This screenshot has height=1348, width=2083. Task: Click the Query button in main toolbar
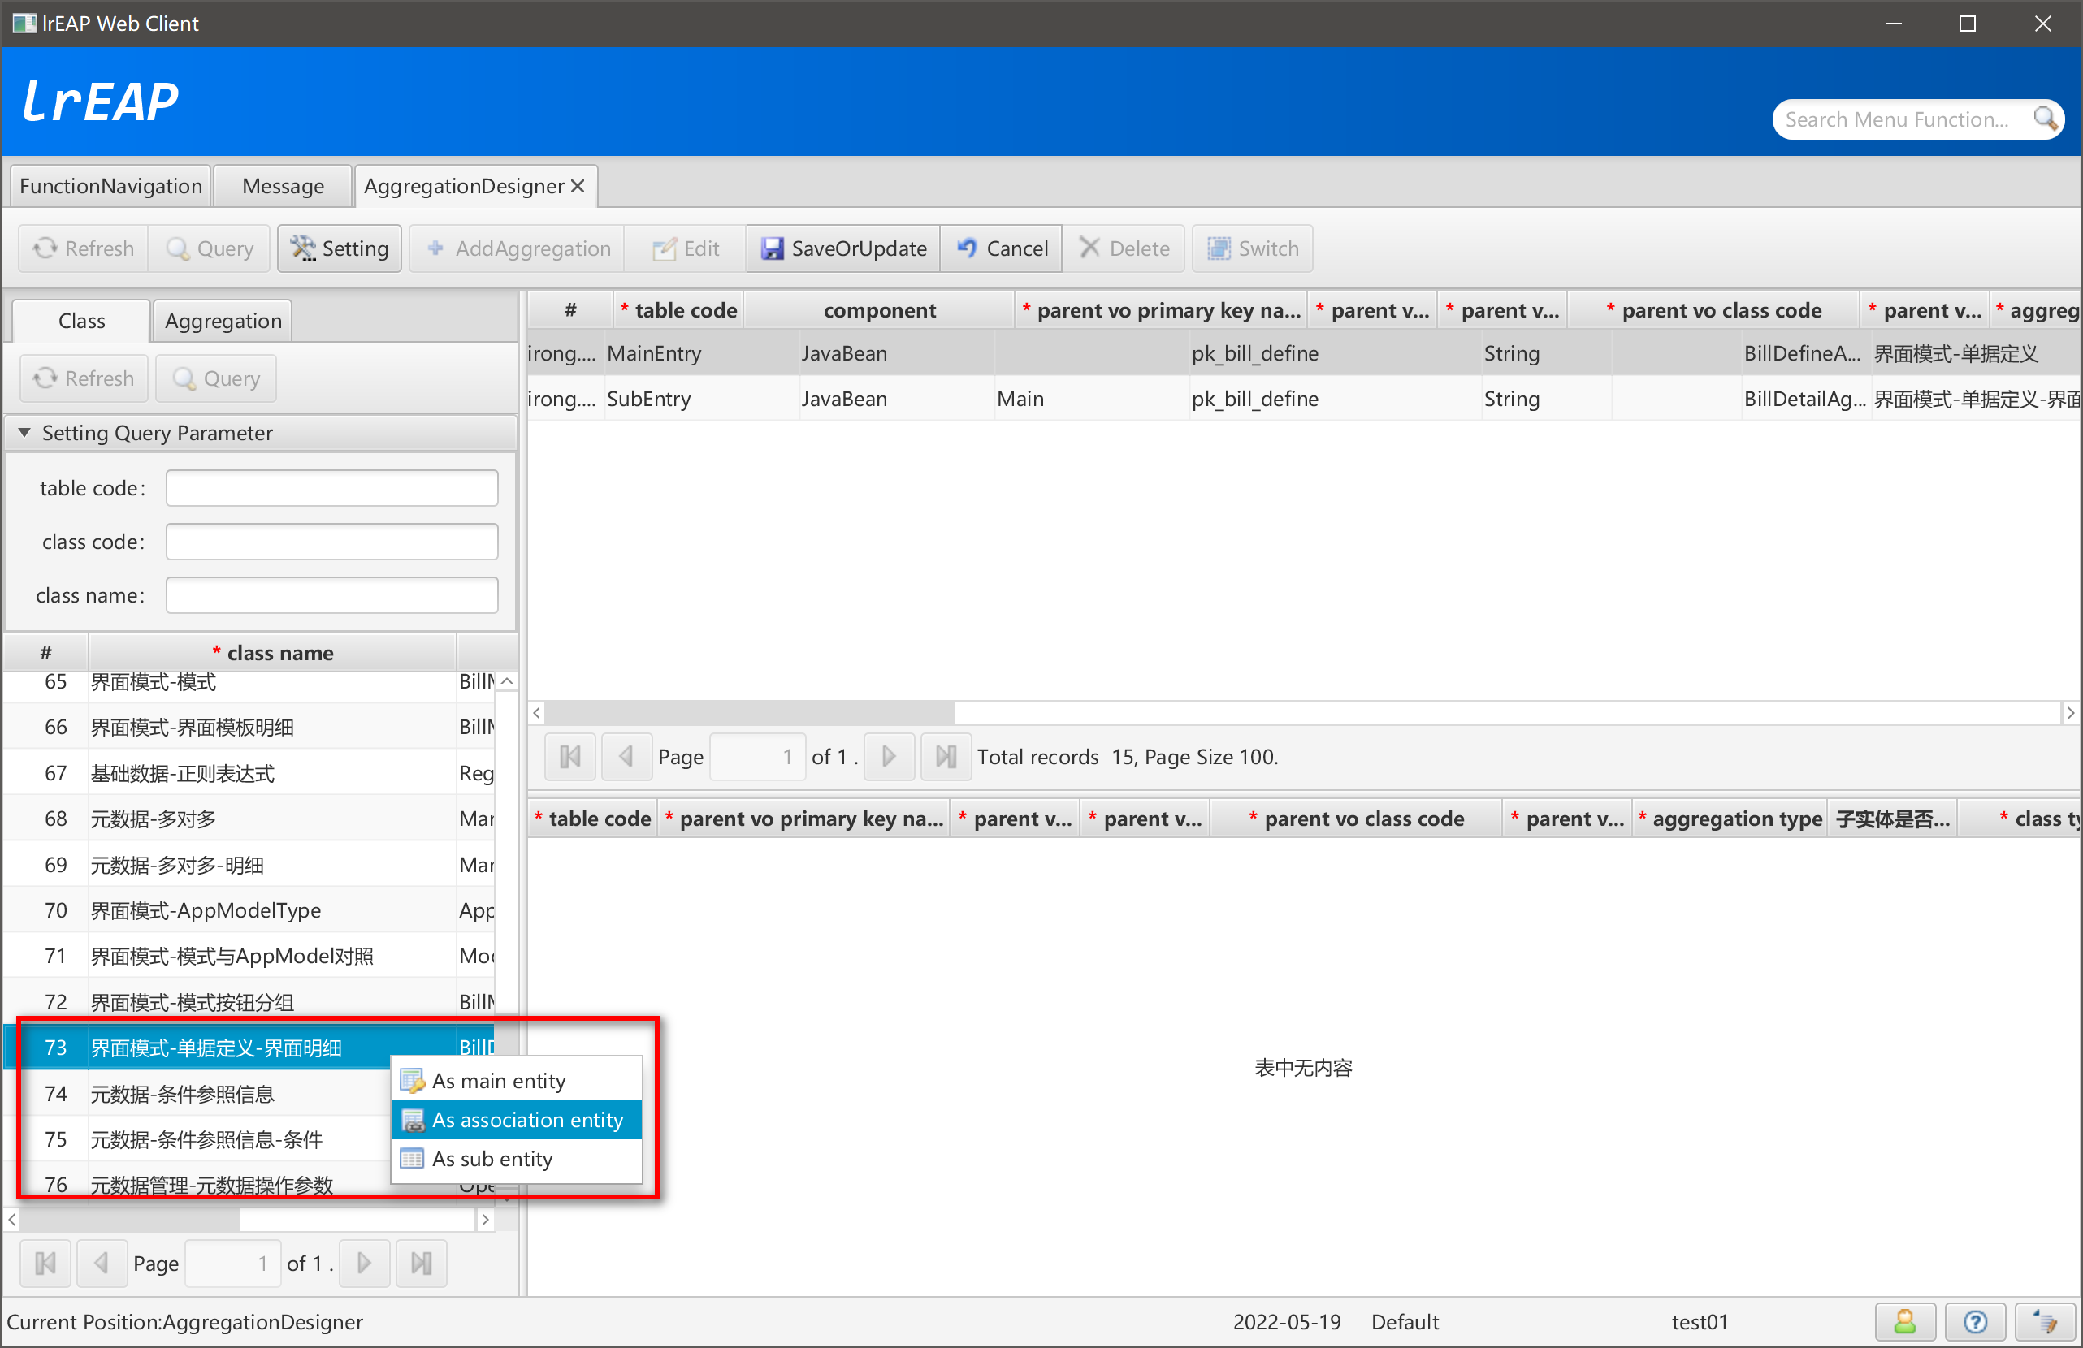pos(210,248)
